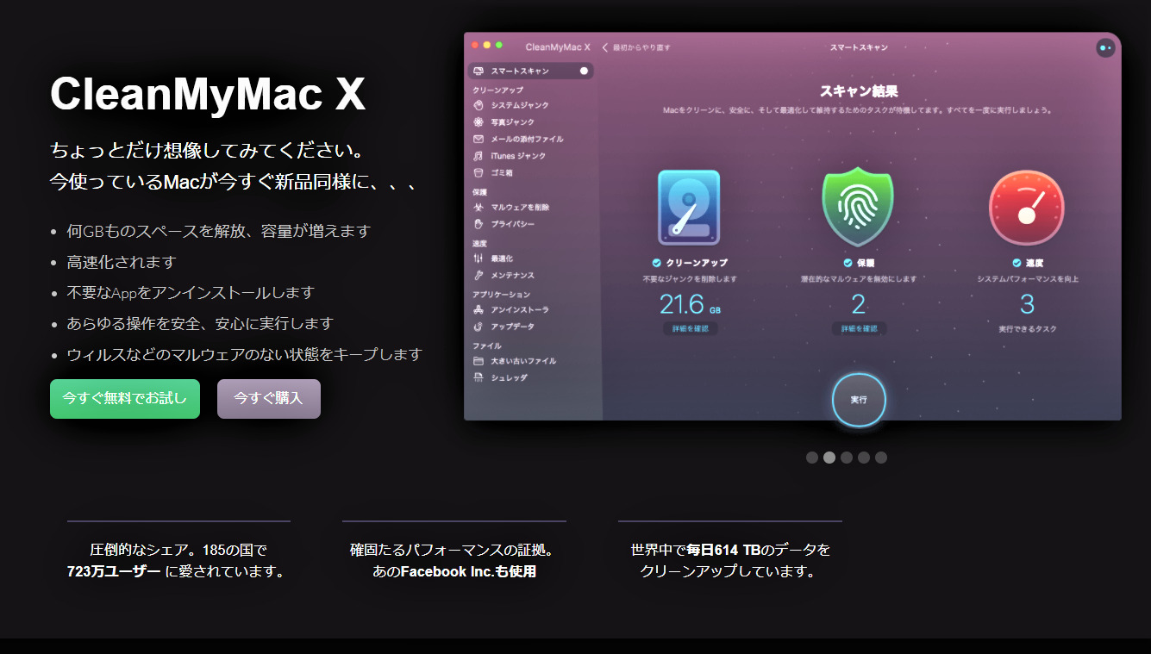Open Mail Attachments (メールの添付ファイル) envelope icon
This screenshot has width=1151, height=654.
(479, 139)
